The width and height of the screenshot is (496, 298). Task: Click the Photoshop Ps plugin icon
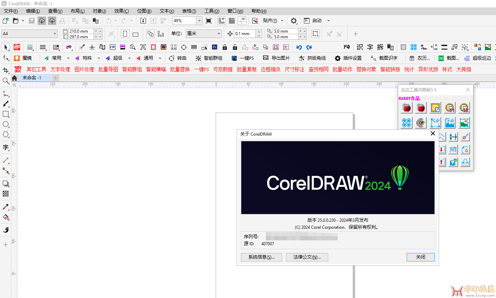[215, 47]
